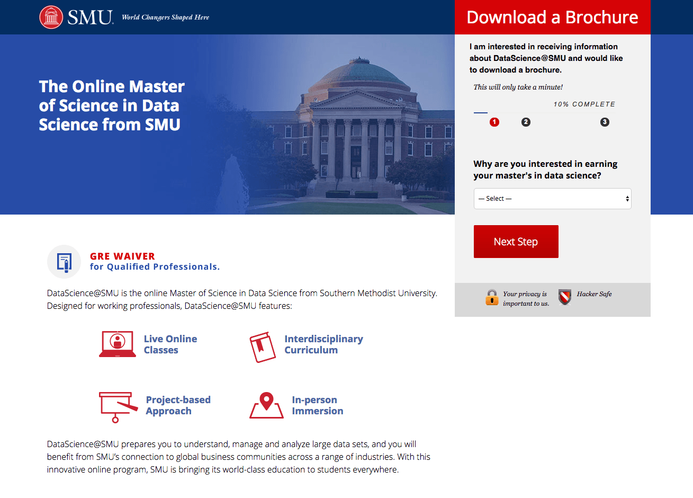Click the In-person Immersion map pin icon
This screenshot has height=498, width=693.
click(x=267, y=405)
